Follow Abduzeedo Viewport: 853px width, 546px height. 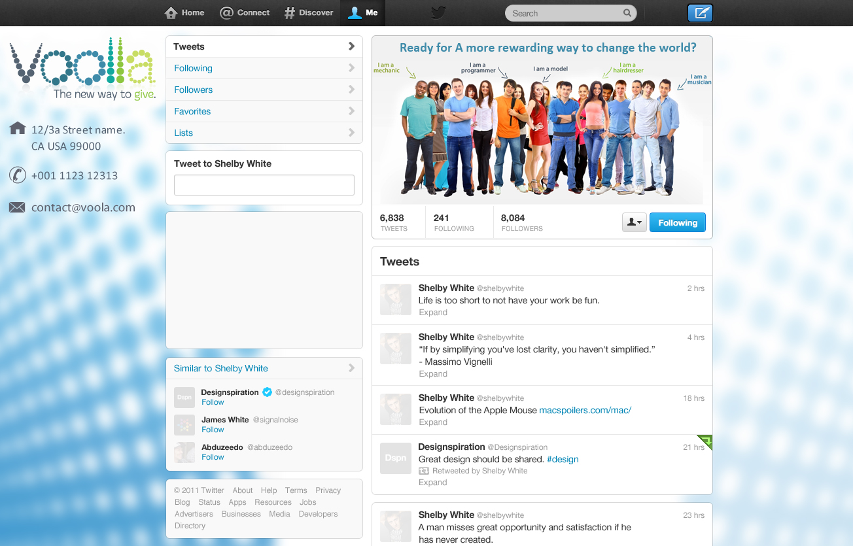click(213, 457)
